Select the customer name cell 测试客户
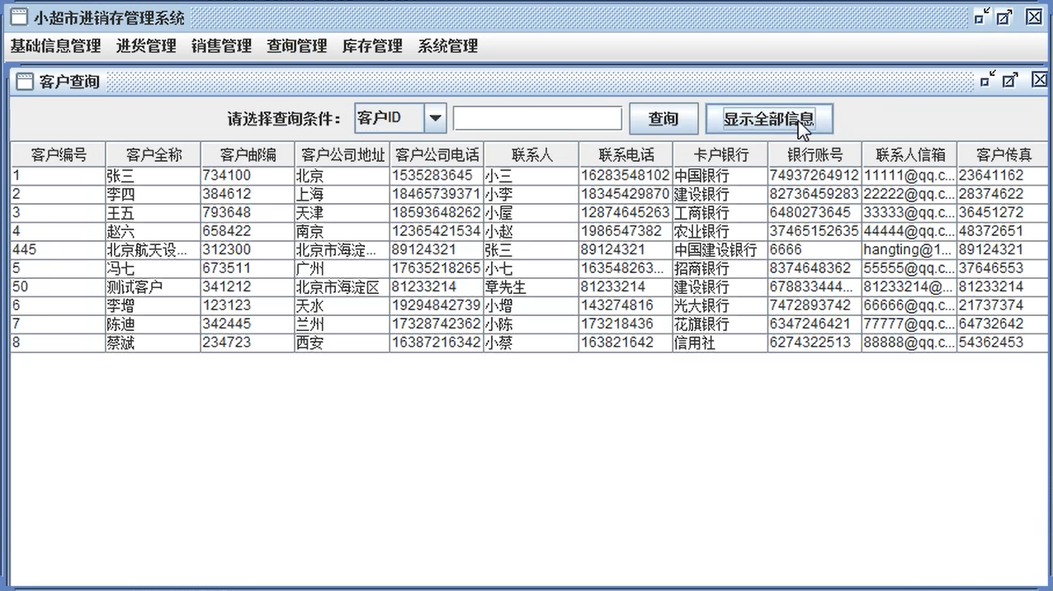This screenshot has height=591, width=1053. pos(153,287)
